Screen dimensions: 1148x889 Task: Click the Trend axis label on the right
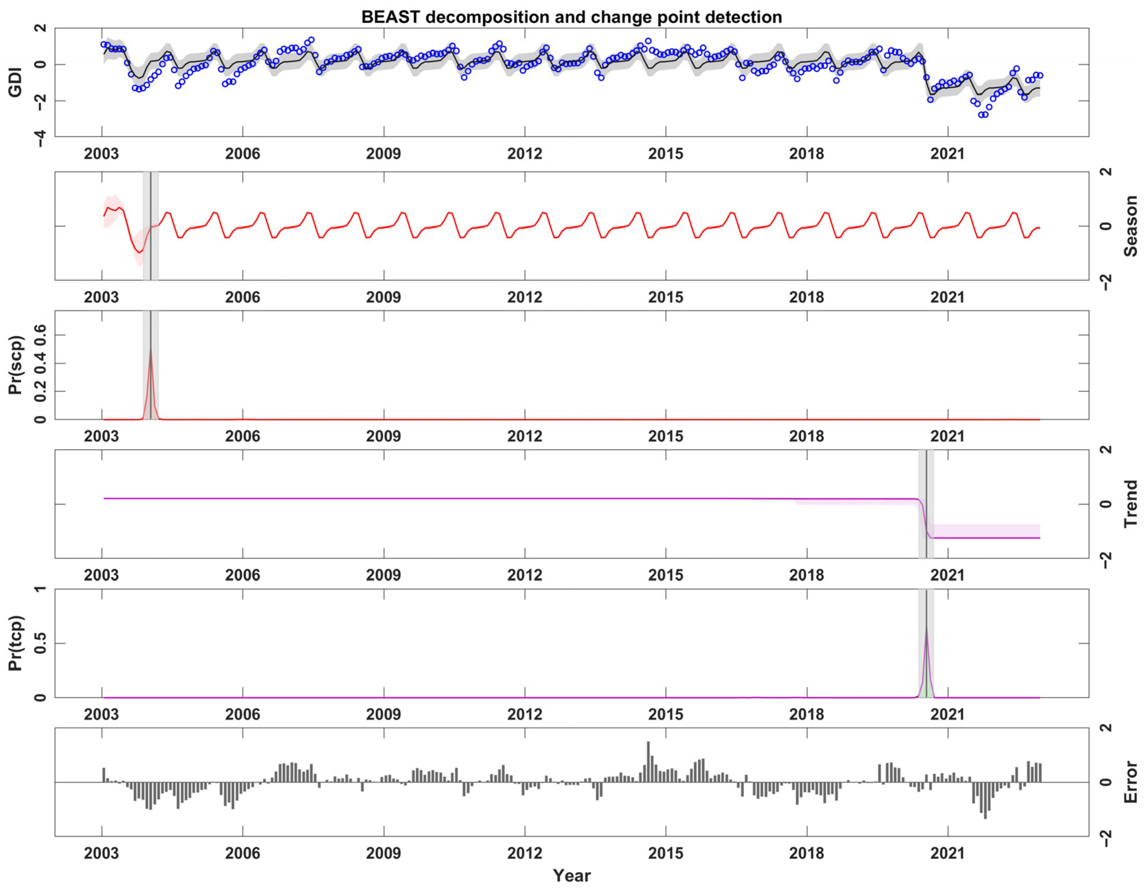tap(1130, 504)
